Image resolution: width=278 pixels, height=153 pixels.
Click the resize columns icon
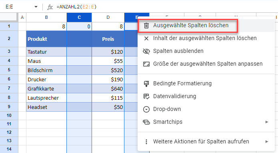tap(146, 64)
